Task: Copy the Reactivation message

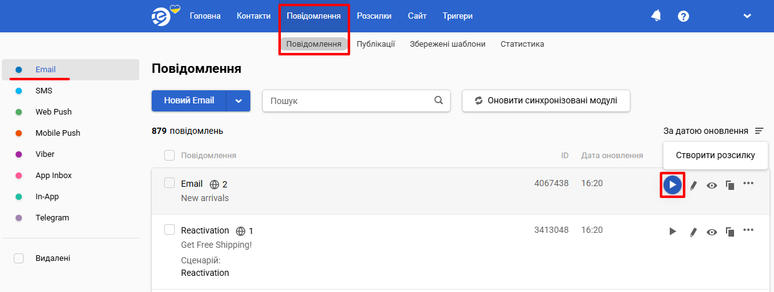Action: [x=730, y=232]
